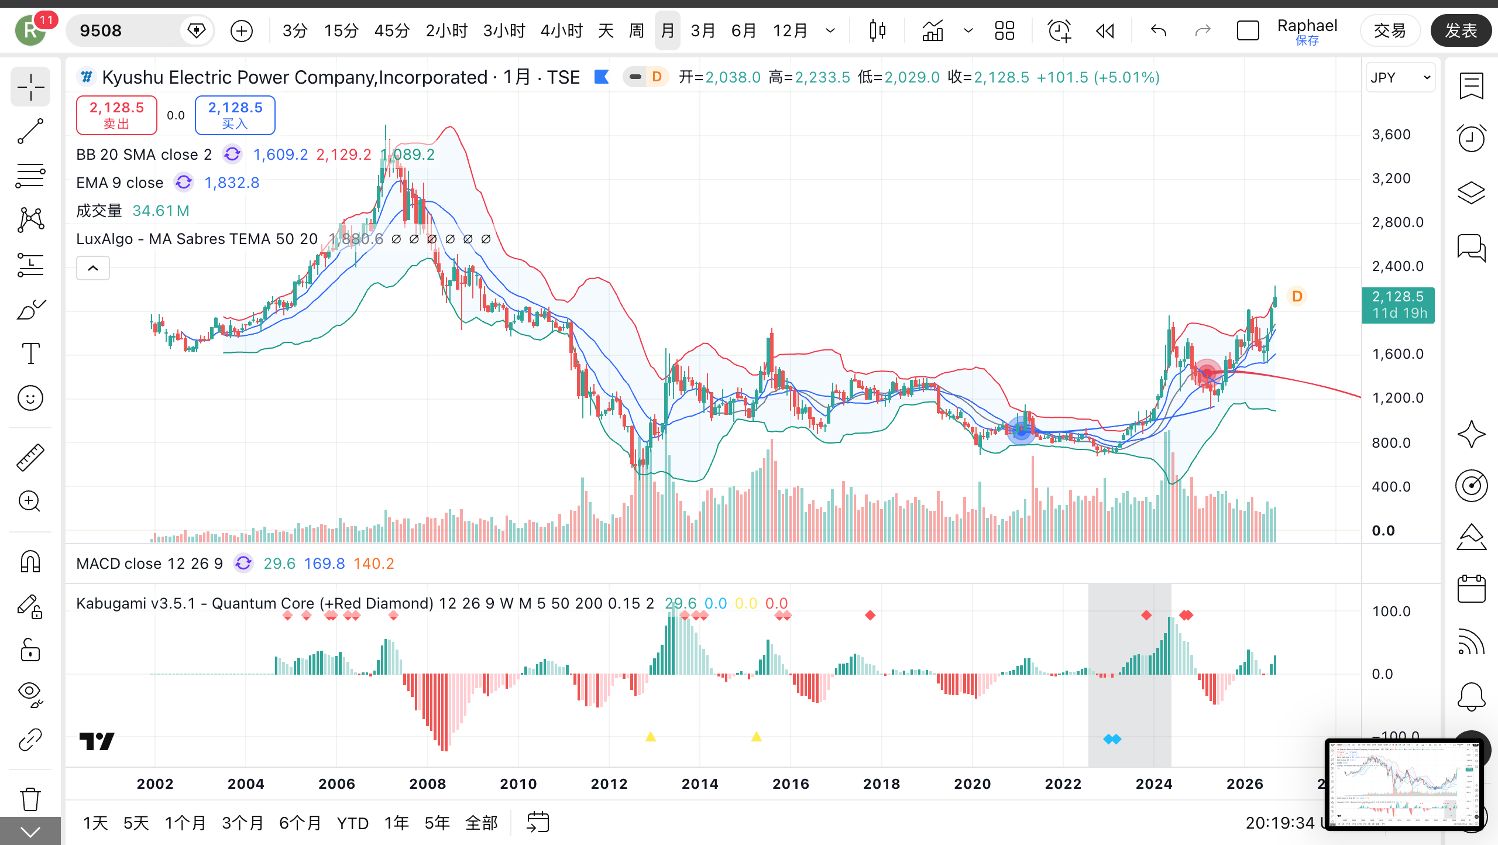Redo the chart action
The height and width of the screenshot is (845, 1498).
click(1202, 30)
